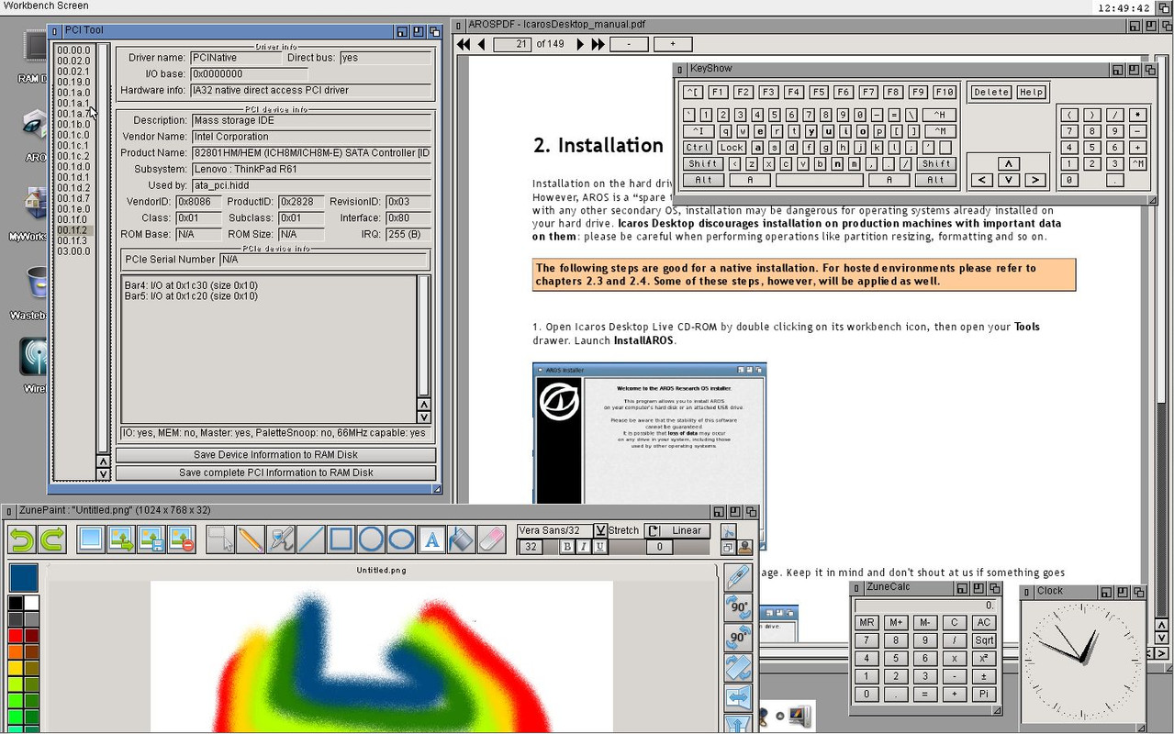The image size is (1174, 734).
Task: Click the Redo arrow in ZunePaint
Action: tap(52, 539)
